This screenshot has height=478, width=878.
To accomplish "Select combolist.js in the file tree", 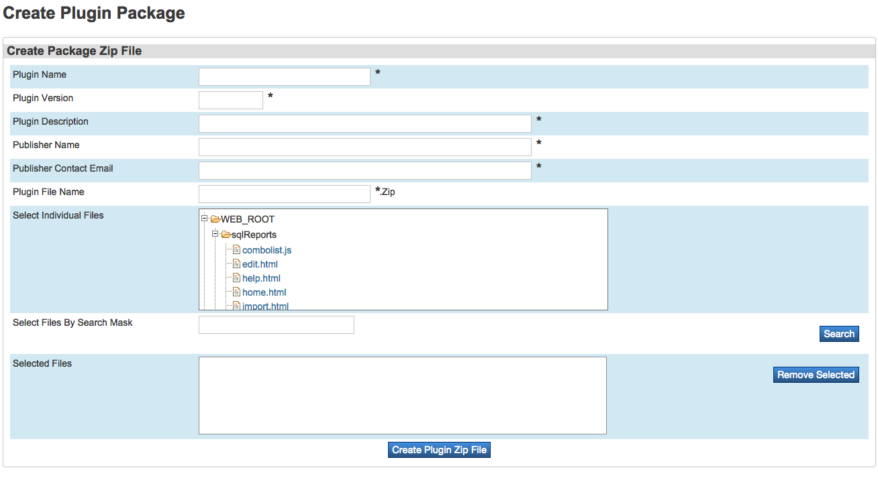I will 266,250.
